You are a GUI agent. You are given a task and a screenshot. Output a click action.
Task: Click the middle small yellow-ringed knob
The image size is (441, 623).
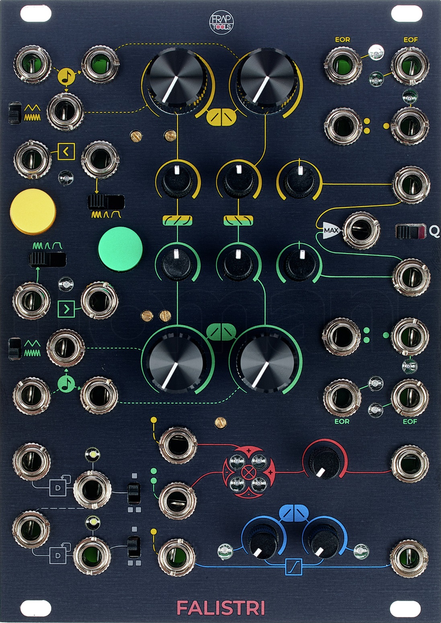[238, 180]
